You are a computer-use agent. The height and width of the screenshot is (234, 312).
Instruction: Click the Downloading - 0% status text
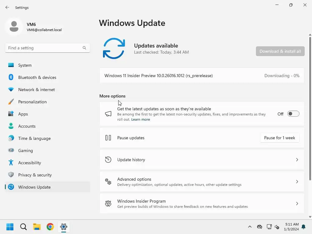point(282,76)
